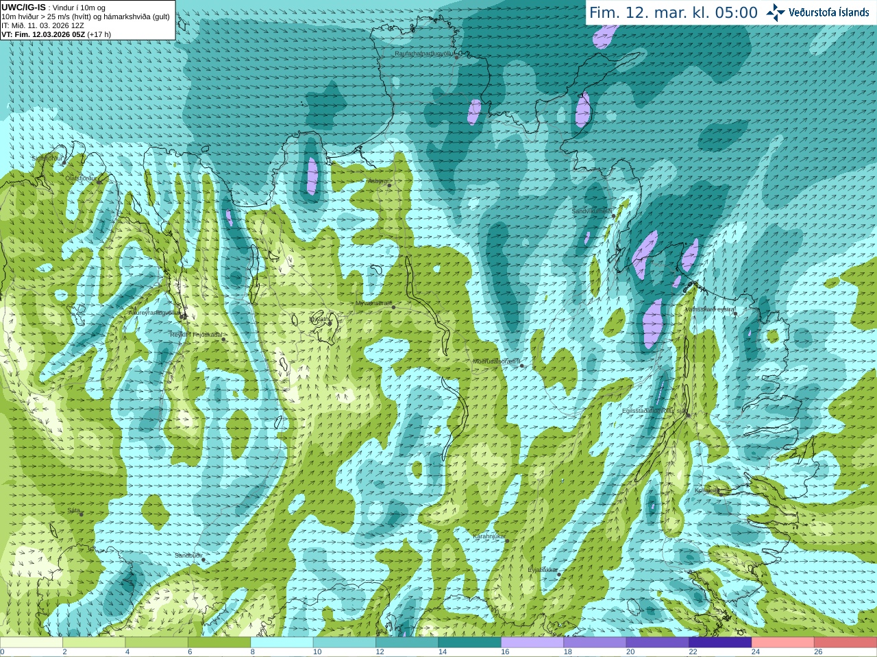Select the Mývatn station label
Screen dimensions: 877x657
coord(319,319)
